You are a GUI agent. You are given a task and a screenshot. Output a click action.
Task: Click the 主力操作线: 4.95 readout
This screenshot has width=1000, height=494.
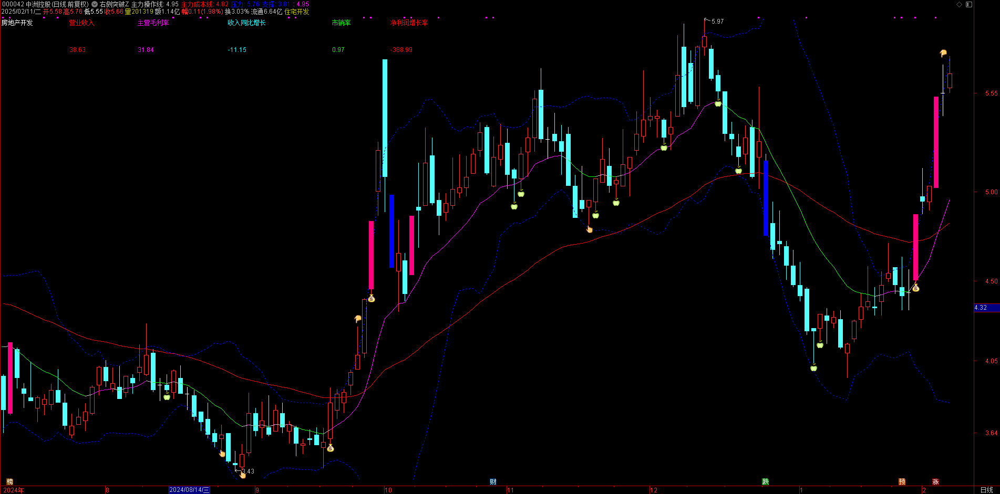pyautogui.click(x=155, y=4)
